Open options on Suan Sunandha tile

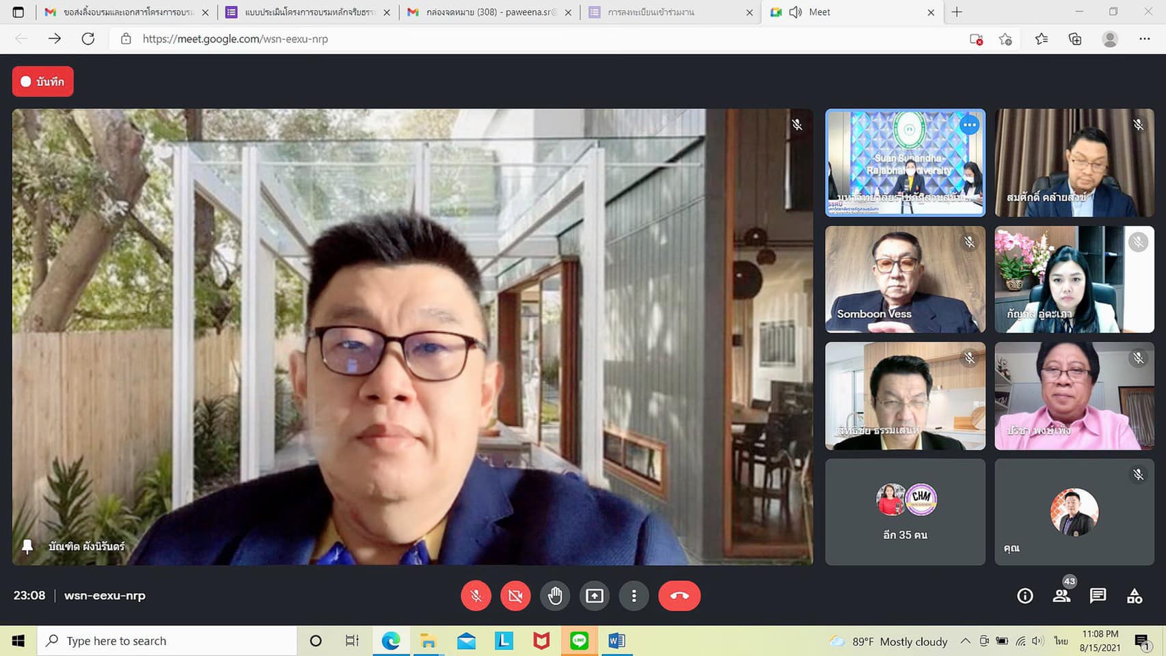click(x=969, y=125)
